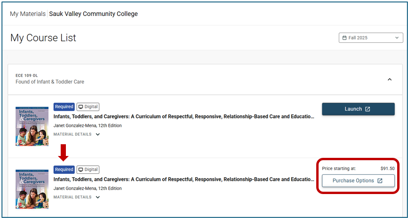
Task: Click the calendar icon in the term selector
Action: [344, 38]
